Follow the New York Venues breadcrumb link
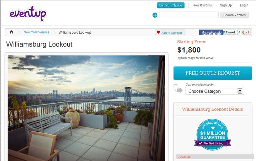 tap(37, 32)
